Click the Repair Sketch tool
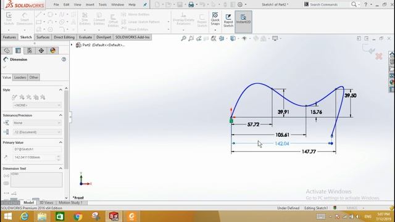The image size is (395, 222). [x=202, y=20]
